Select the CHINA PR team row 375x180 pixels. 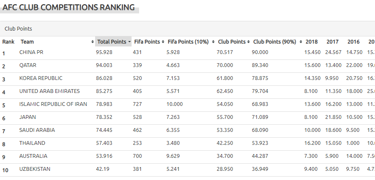32,52
